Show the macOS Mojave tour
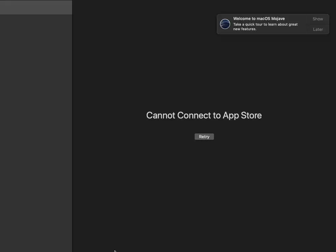 point(318,19)
